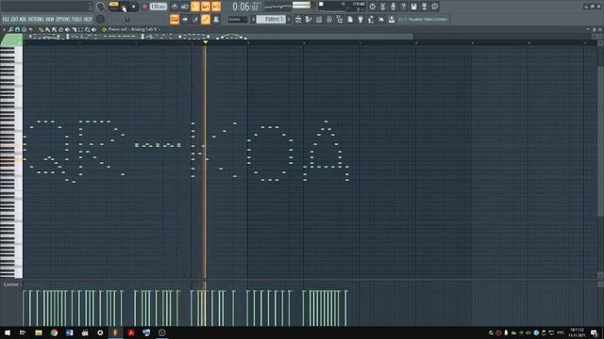Click the Playback speaker tool in piano roll
Viewport: 604px width, 339px height.
point(93,29)
